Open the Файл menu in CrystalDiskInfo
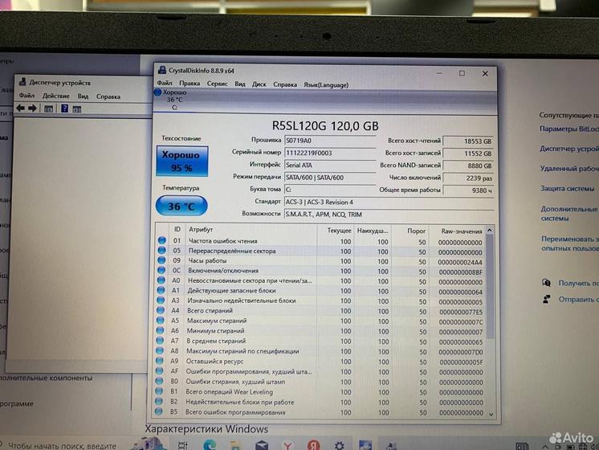The height and width of the screenshot is (450, 599). [x=165, y=83]
